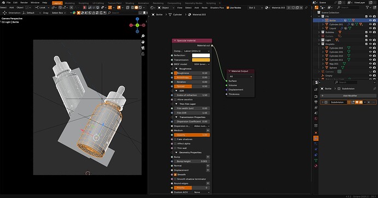Click the blue Z axis gizmo ball
Screen dimensions: 378x198
(137, 19)
